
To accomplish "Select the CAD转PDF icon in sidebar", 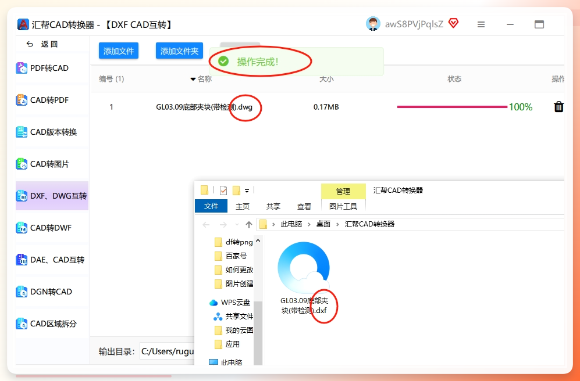I will (x=22, y=100).
